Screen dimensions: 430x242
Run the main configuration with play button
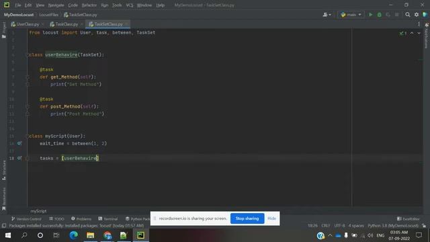pyautogui.click(x=370, y=15)
